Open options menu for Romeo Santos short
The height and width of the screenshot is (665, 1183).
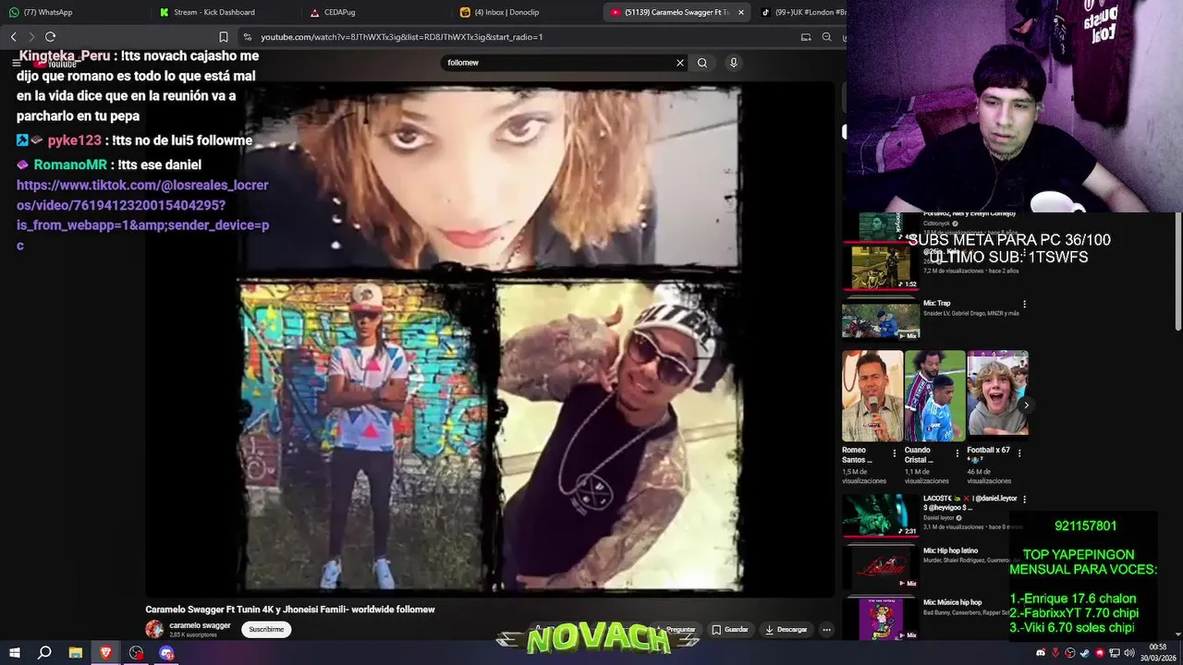tap(894, 453)
